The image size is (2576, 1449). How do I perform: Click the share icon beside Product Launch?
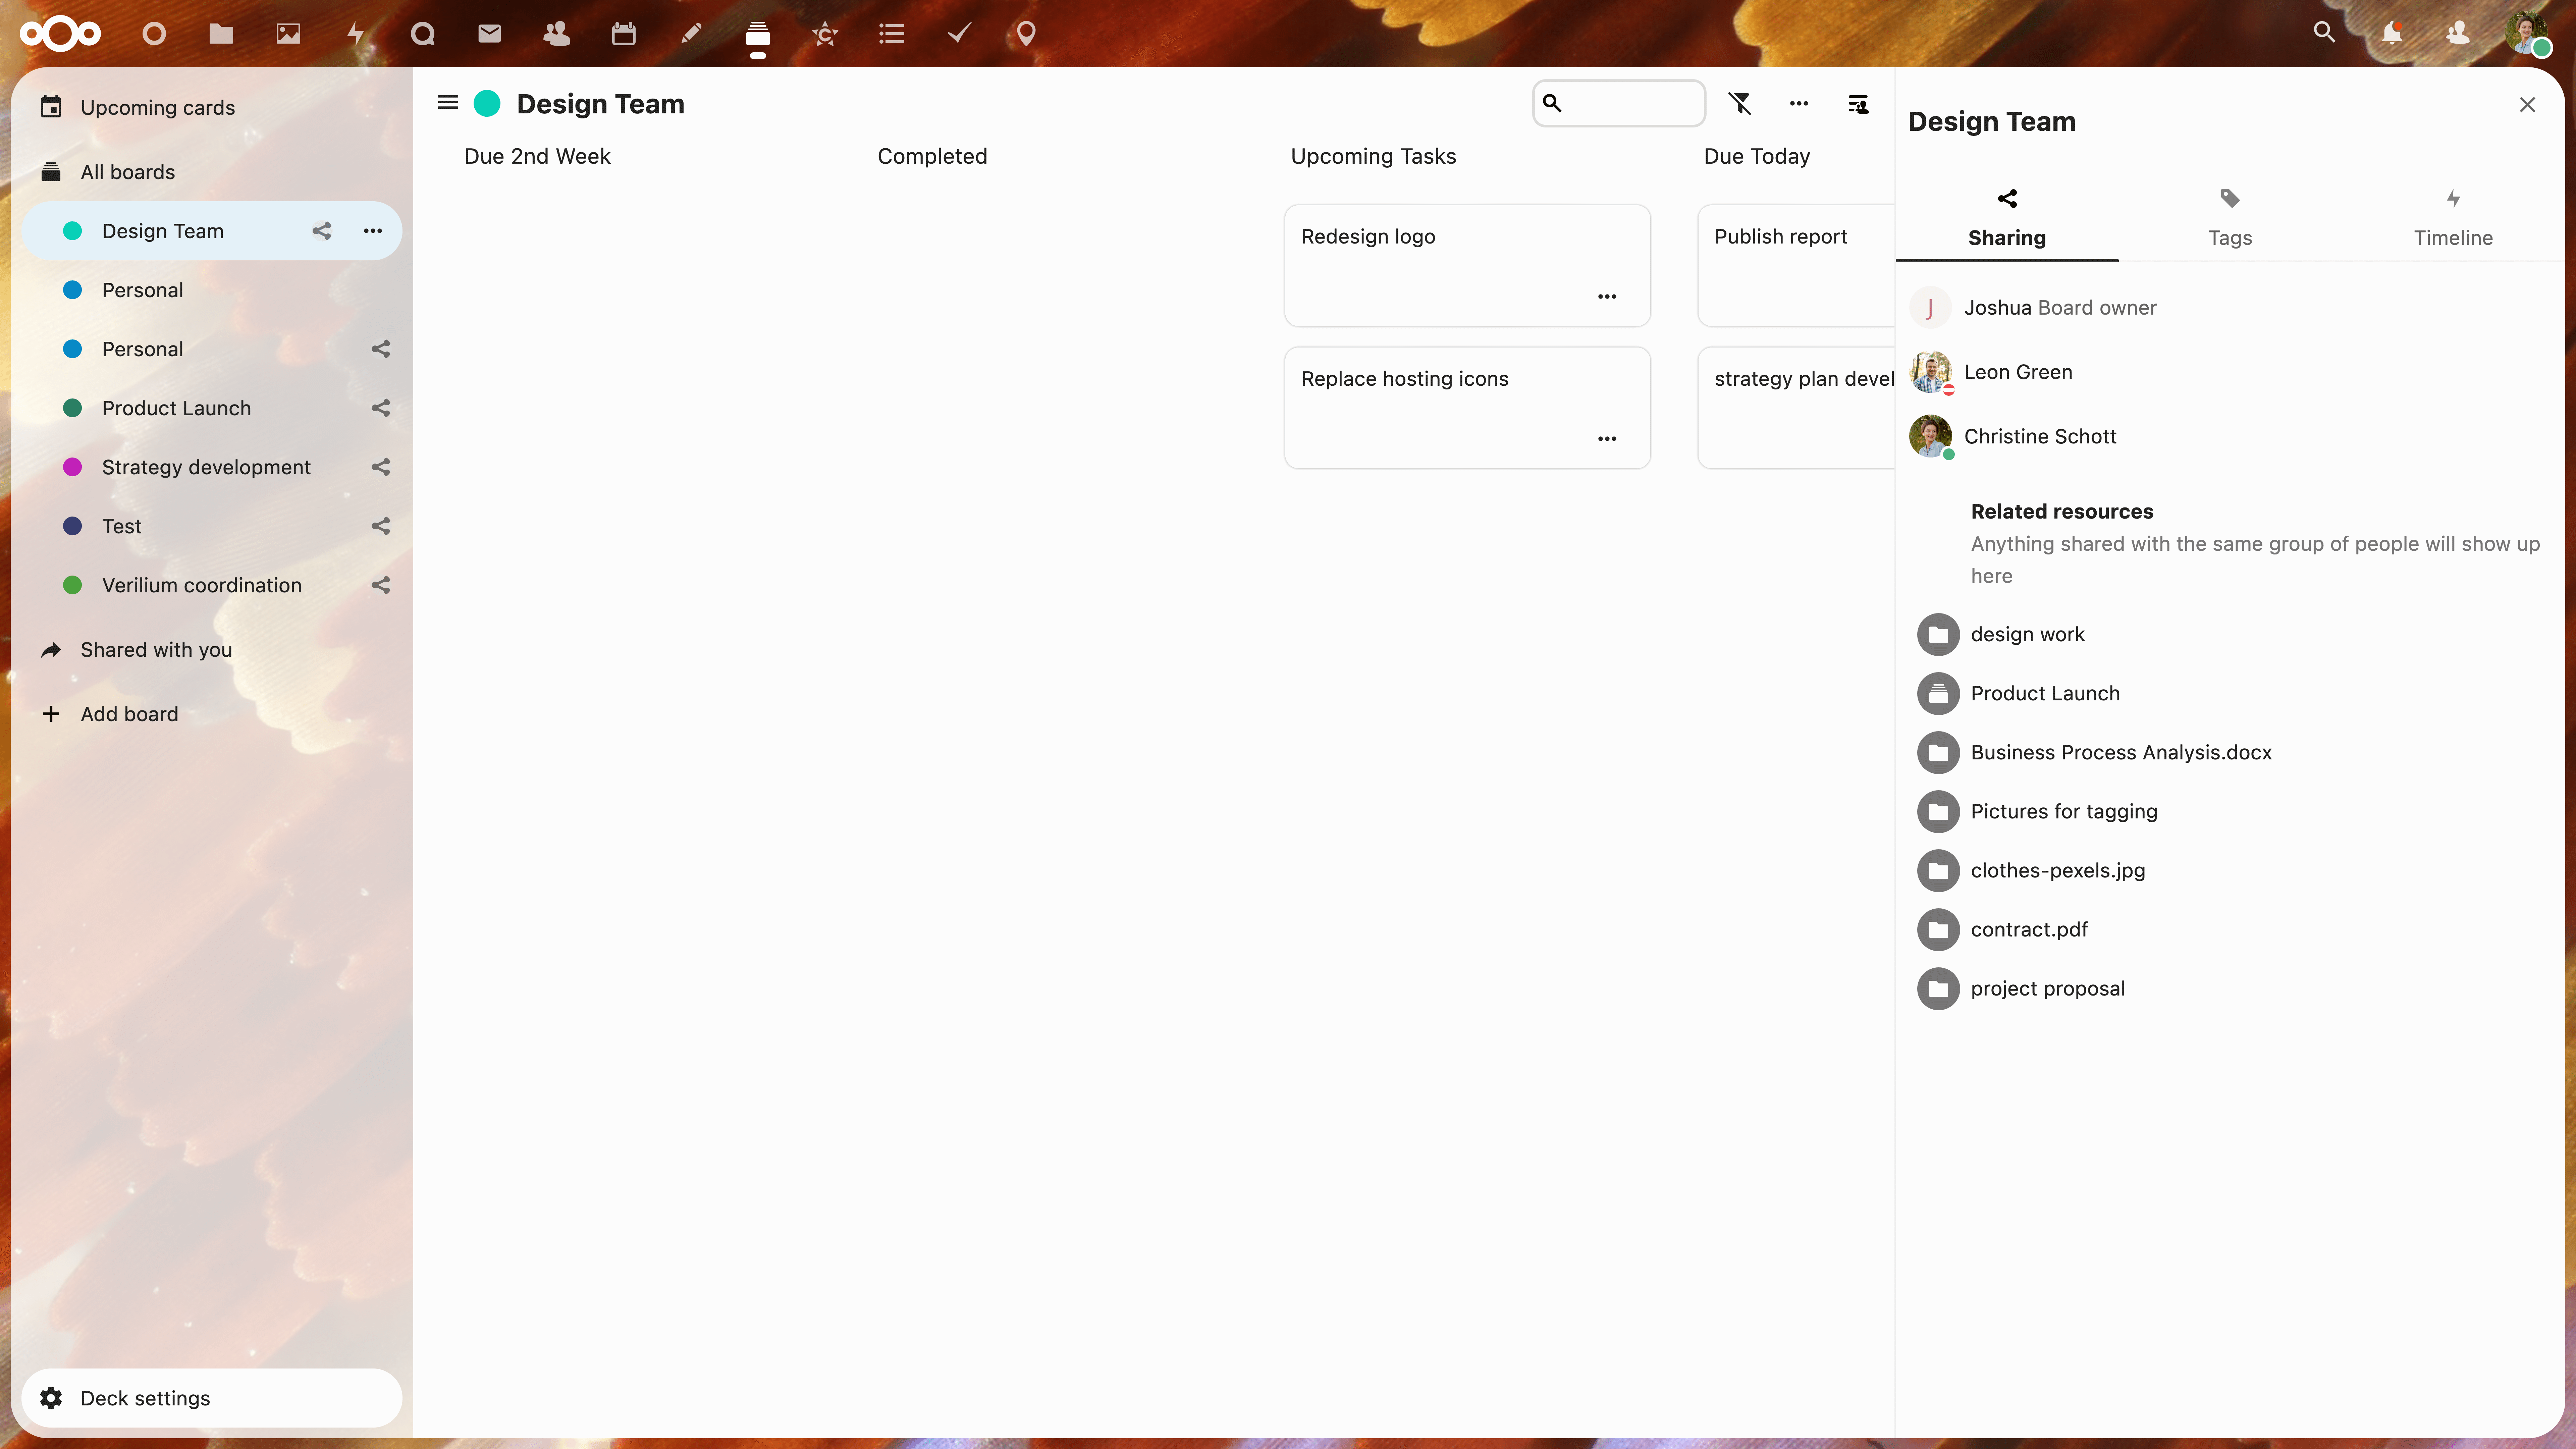click(381, 408)
